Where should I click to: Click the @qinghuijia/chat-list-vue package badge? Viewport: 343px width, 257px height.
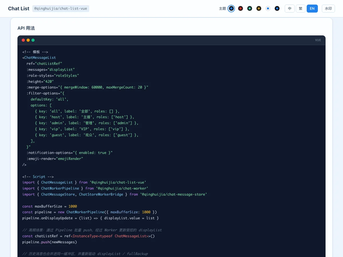61,9
